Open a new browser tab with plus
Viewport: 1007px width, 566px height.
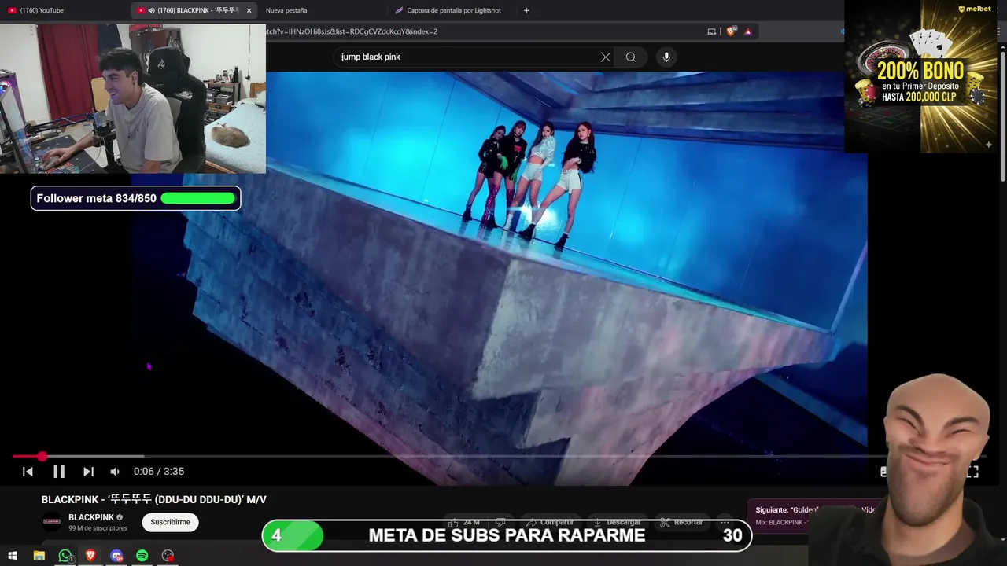(x=526, y=10)
